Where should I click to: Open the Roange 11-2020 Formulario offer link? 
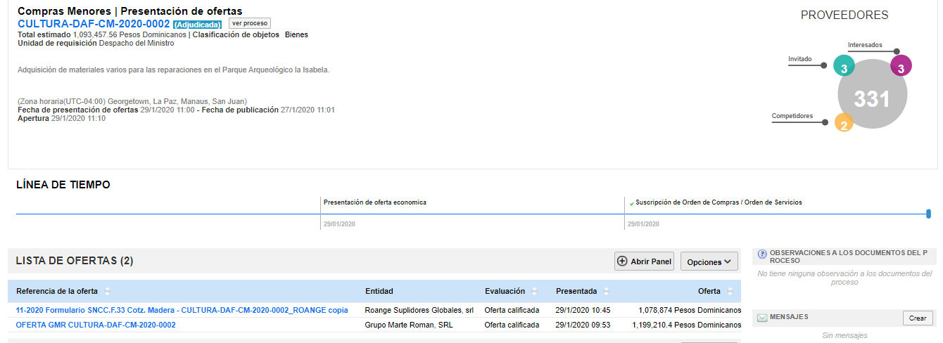click(x=182, y=310)
